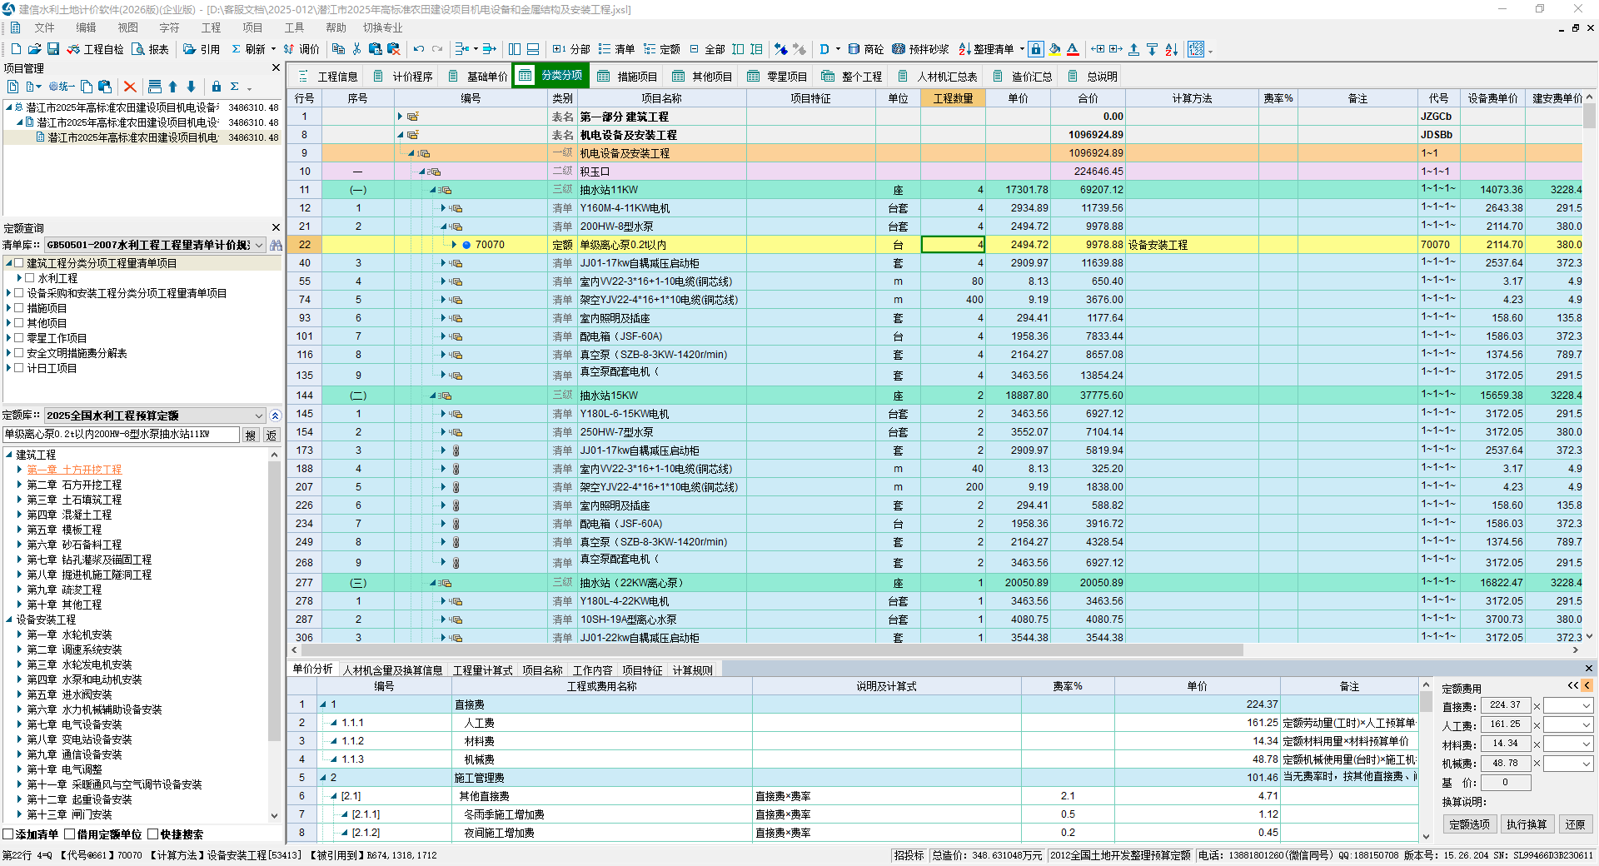Click the 定额选项 button
The image size is (1599, 866).
1469,824
